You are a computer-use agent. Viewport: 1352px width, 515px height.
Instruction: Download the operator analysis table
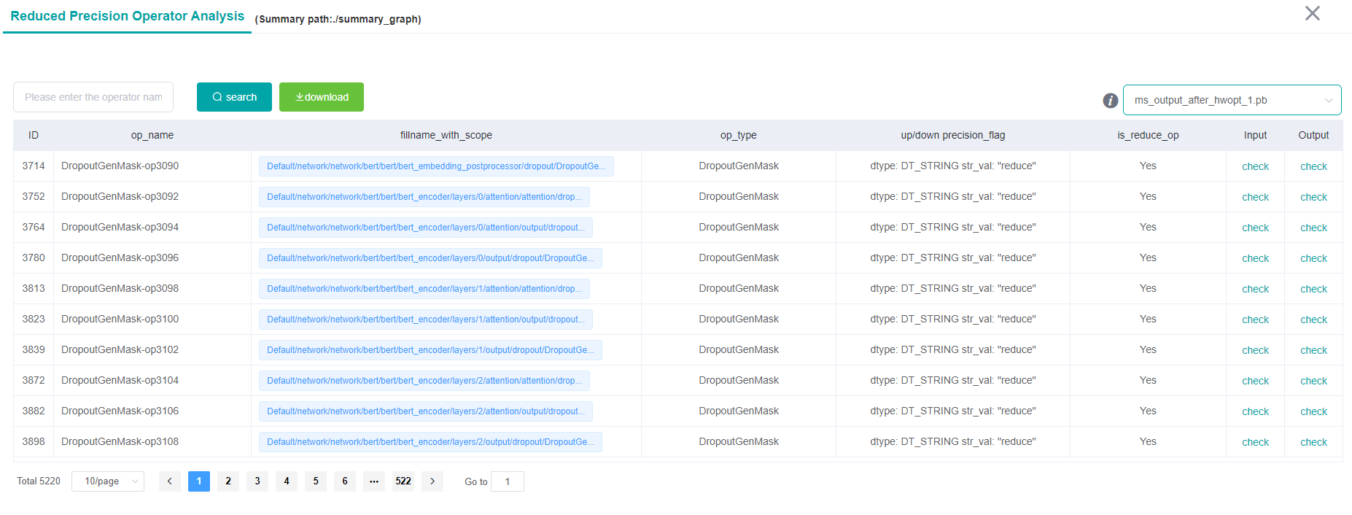click(x=322, y=97)
